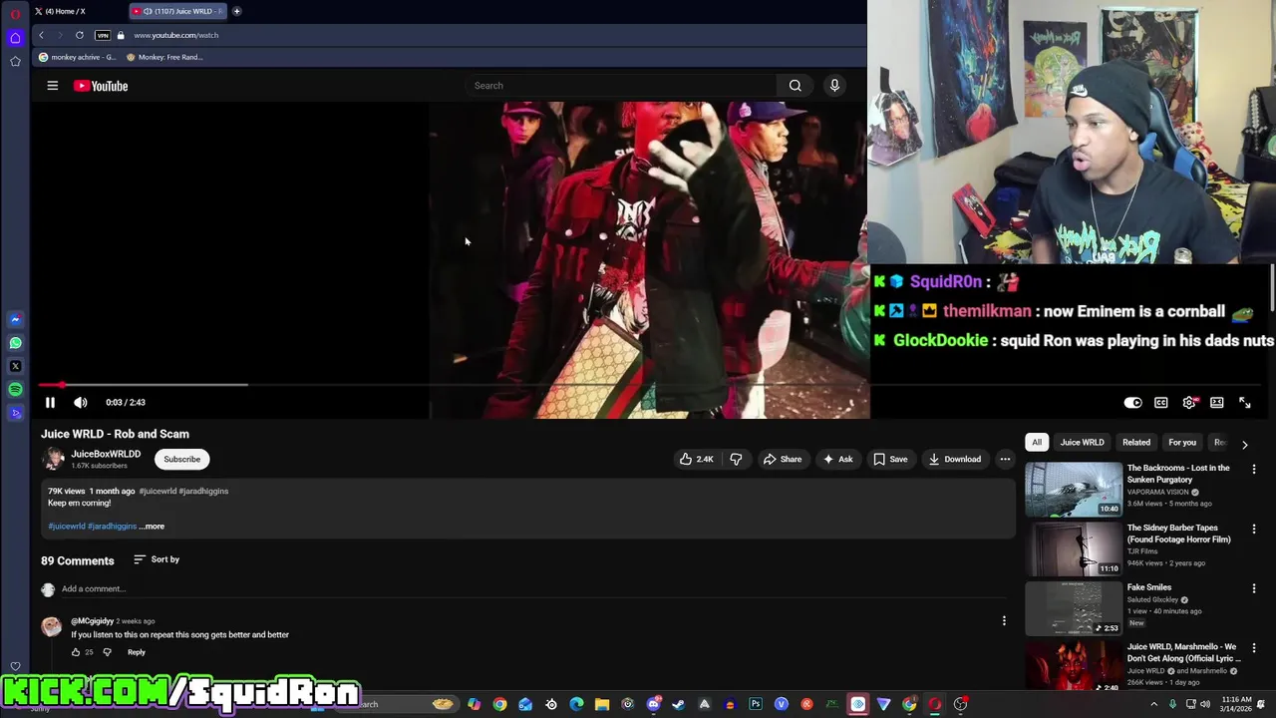Click the YouTube search magnifier button
This screenshot has width=1276, height=718.
[795, 86]
